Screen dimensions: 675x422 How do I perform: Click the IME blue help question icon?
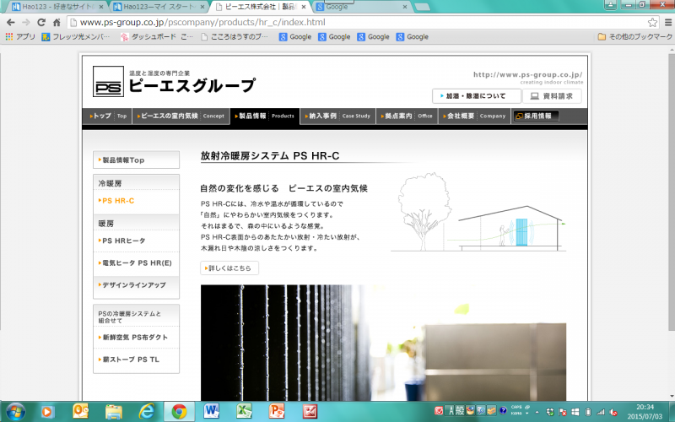[x=502, y=411]
